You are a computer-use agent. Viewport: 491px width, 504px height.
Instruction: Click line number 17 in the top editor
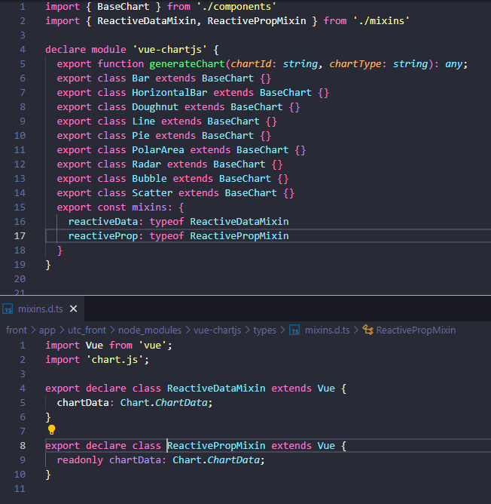pyautogui.click(x=20, y=236)
